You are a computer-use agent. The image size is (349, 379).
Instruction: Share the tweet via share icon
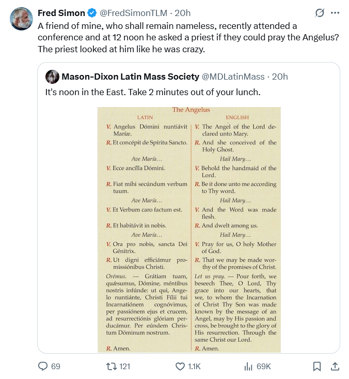[335, 366]
